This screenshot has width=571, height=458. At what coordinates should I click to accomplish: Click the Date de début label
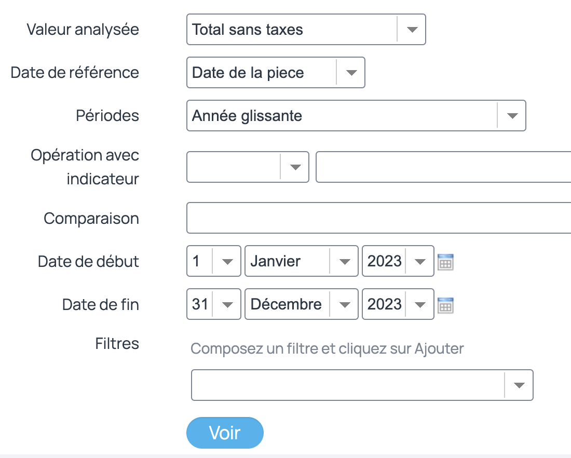pyautogui.click(x=88, y=261)
